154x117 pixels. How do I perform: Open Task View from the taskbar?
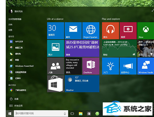pos(72,114)
